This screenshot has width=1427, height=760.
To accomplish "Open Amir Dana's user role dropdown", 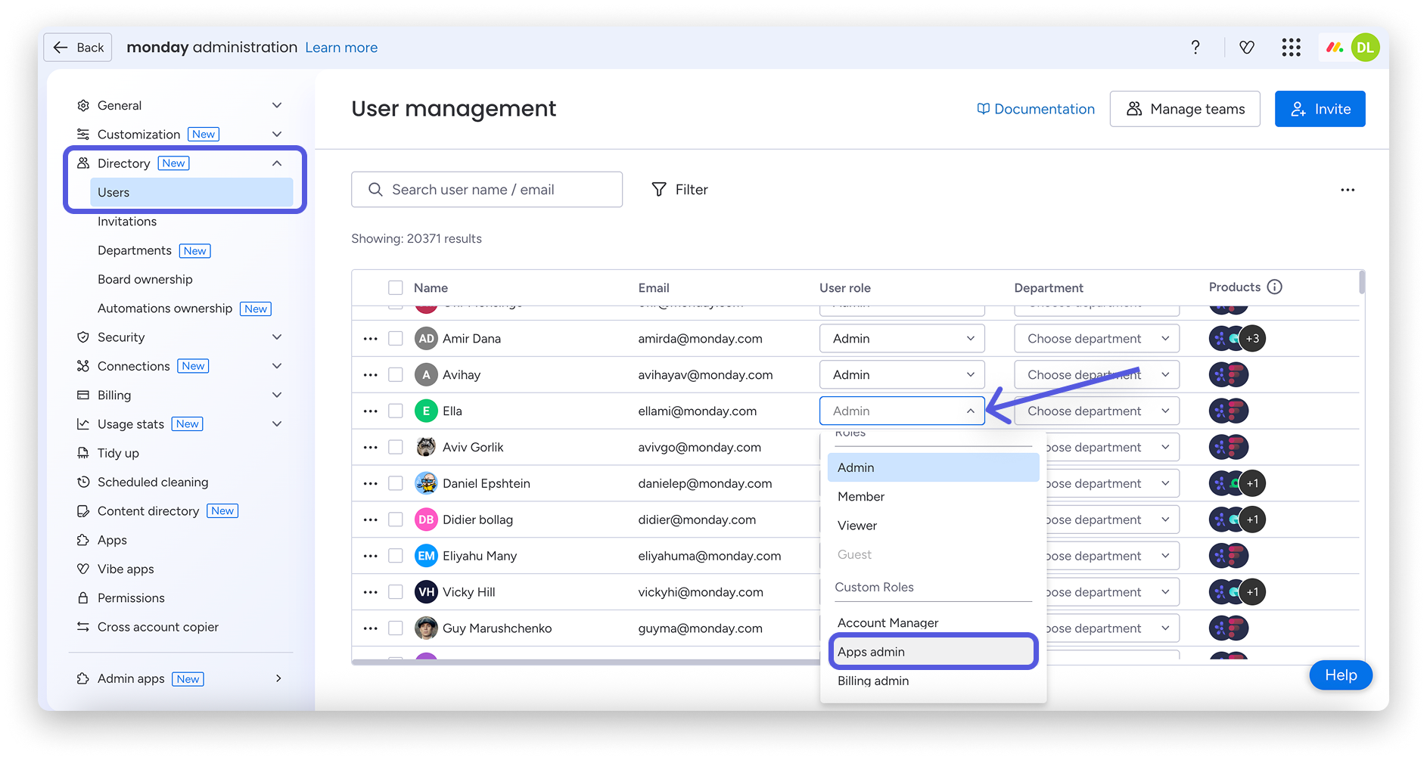I will pyautogui.click(x=902, y=339).
